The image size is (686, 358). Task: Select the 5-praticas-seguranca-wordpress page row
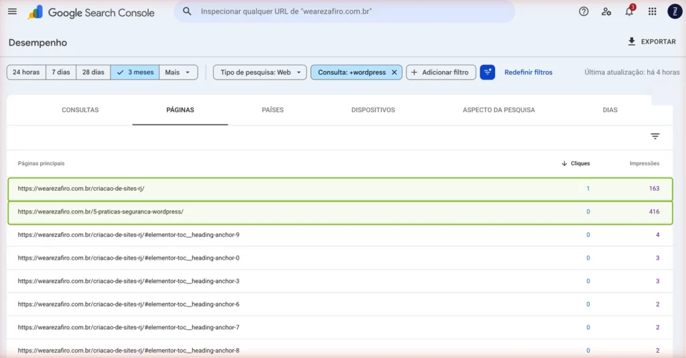coord(340,212)
